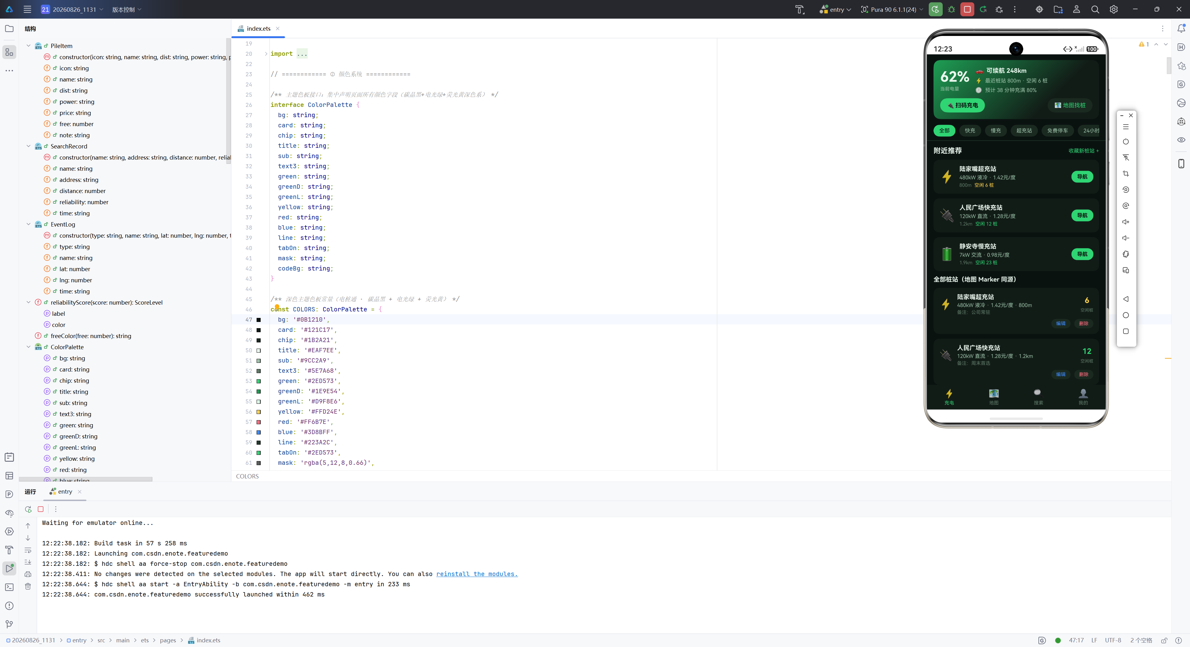The width and height of the screenshot is (1190, 647).
Task: Open the entry run configuration dropdown
Action: pos(835,9)
